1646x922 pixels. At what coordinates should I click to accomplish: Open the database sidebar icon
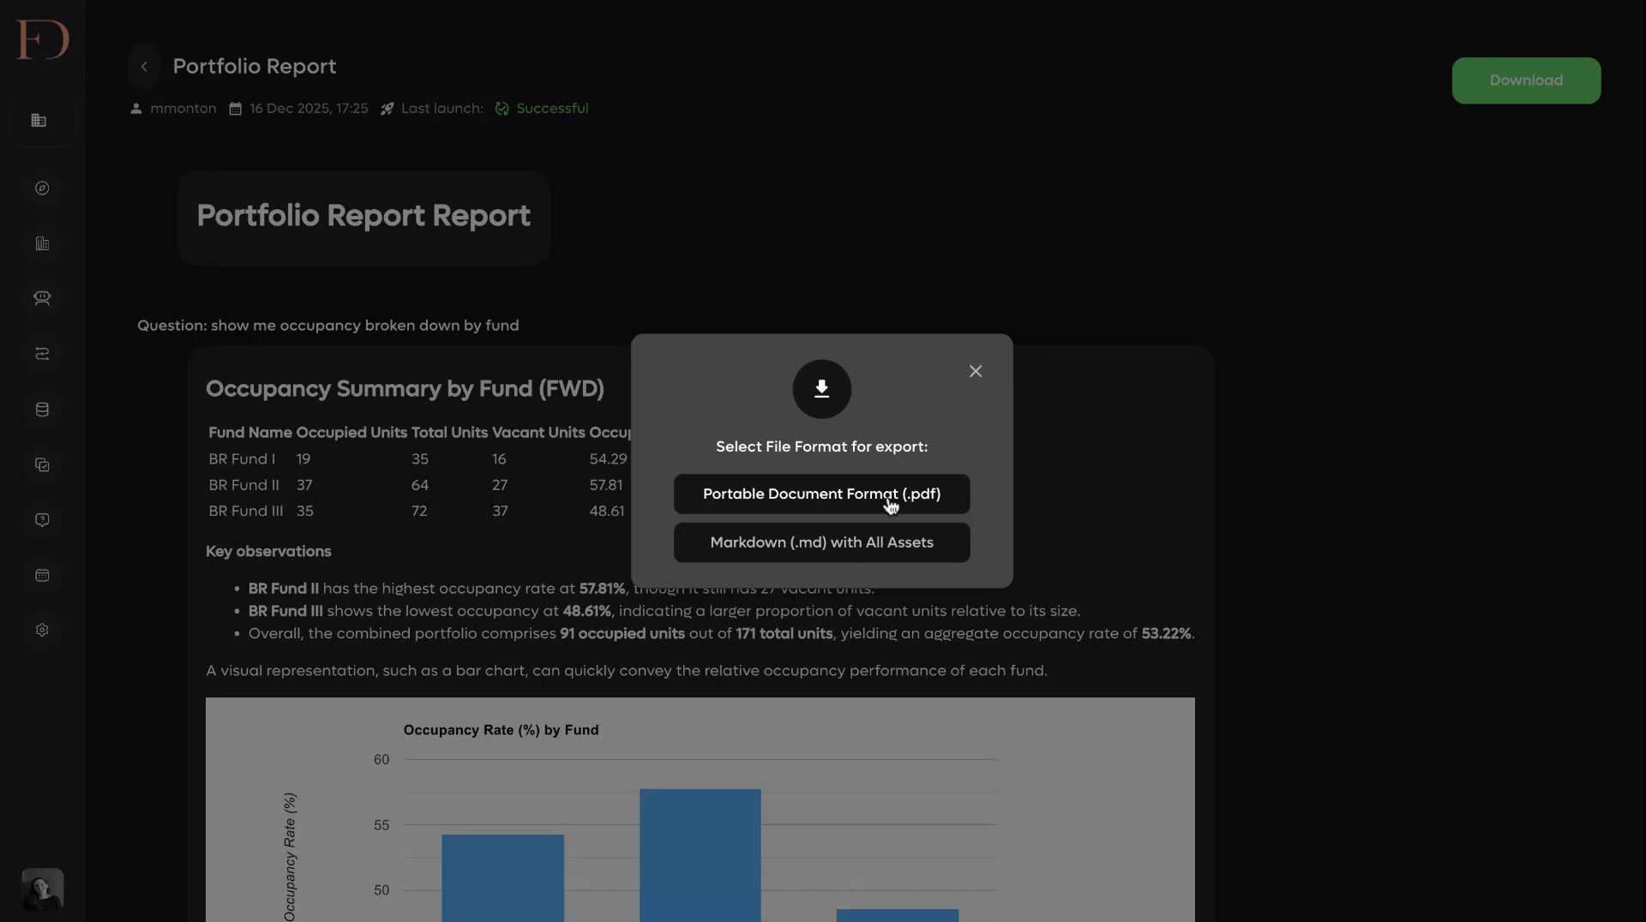tap(42, 410)
